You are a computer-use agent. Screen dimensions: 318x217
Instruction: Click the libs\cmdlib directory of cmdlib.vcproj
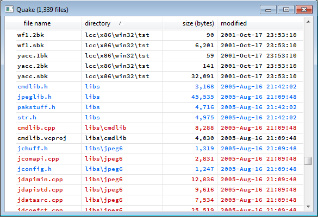[x=105, y=138]
